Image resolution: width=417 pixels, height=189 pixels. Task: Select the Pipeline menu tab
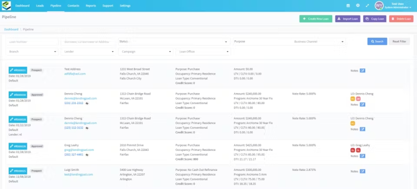pyautogui.click(x=56, y=6)
